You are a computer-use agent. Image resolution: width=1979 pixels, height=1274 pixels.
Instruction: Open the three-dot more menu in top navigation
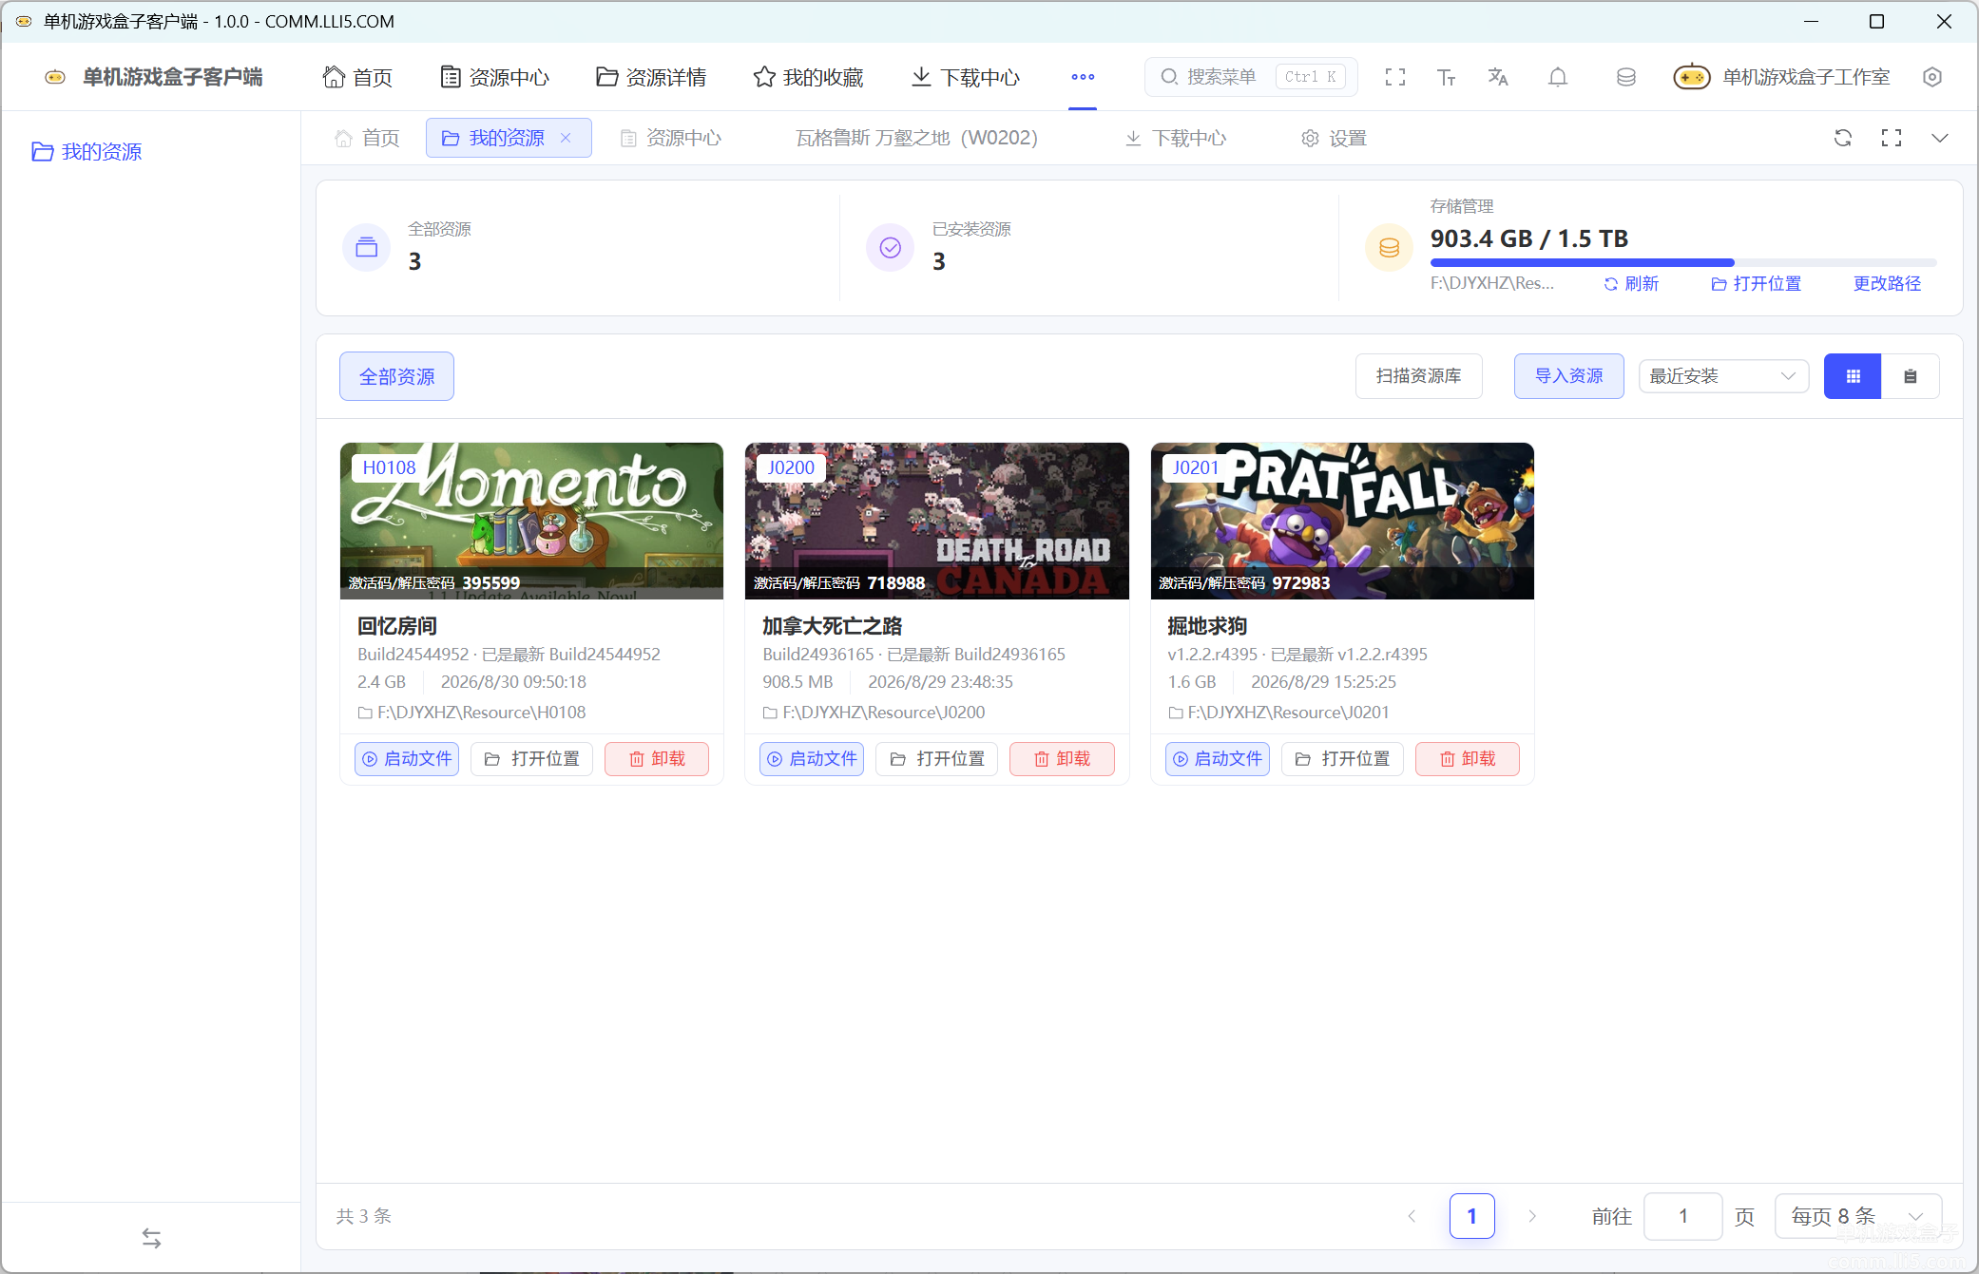pyautogui.click(x=1083, y=77)
